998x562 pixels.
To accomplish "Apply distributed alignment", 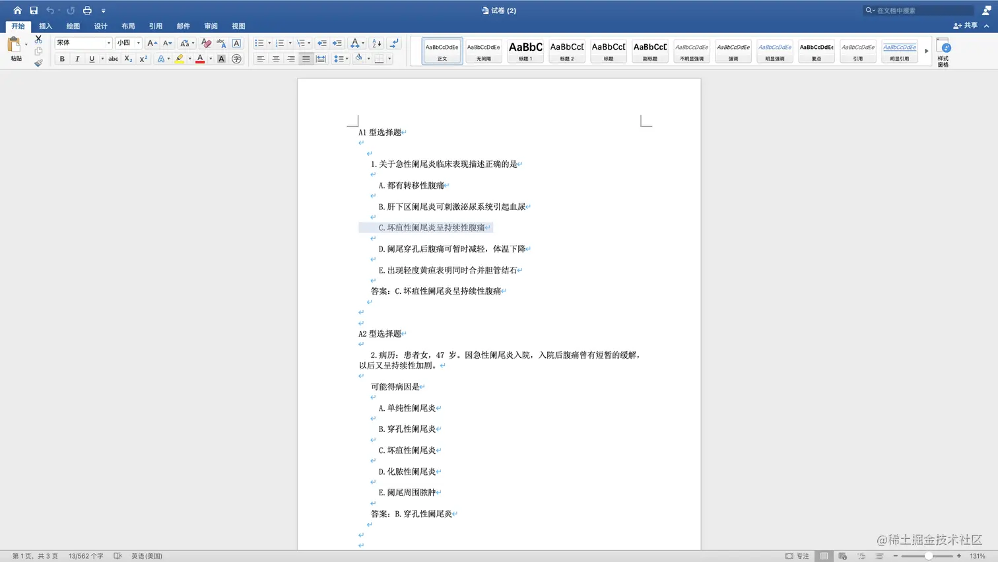I will [x=321, y=59].
